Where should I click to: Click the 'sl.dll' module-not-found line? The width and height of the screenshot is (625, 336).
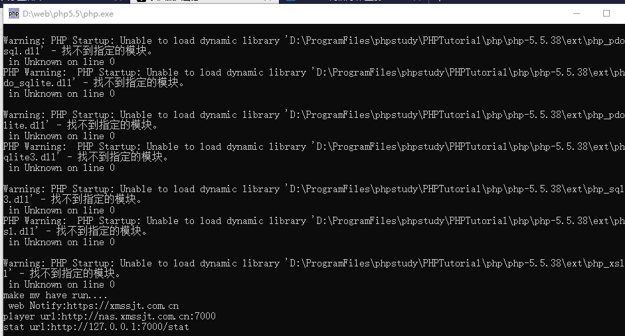coord(75,231)
